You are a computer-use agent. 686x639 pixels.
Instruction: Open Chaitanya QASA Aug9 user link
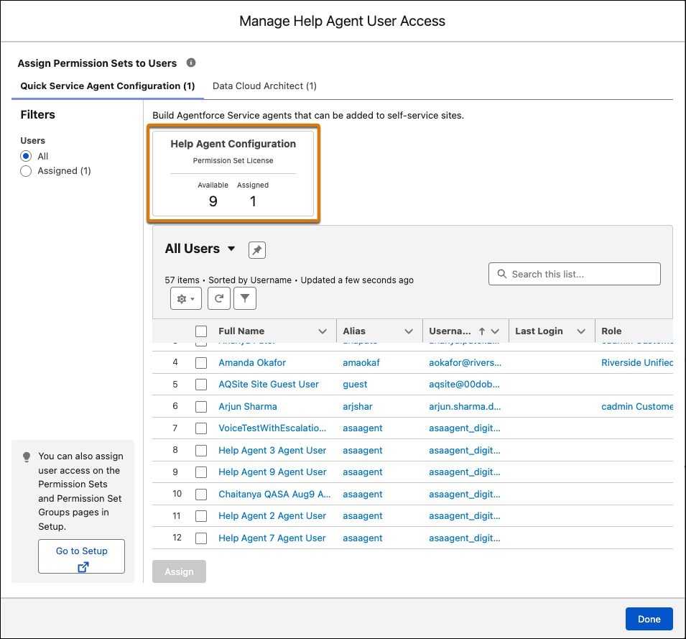(274, 494)
